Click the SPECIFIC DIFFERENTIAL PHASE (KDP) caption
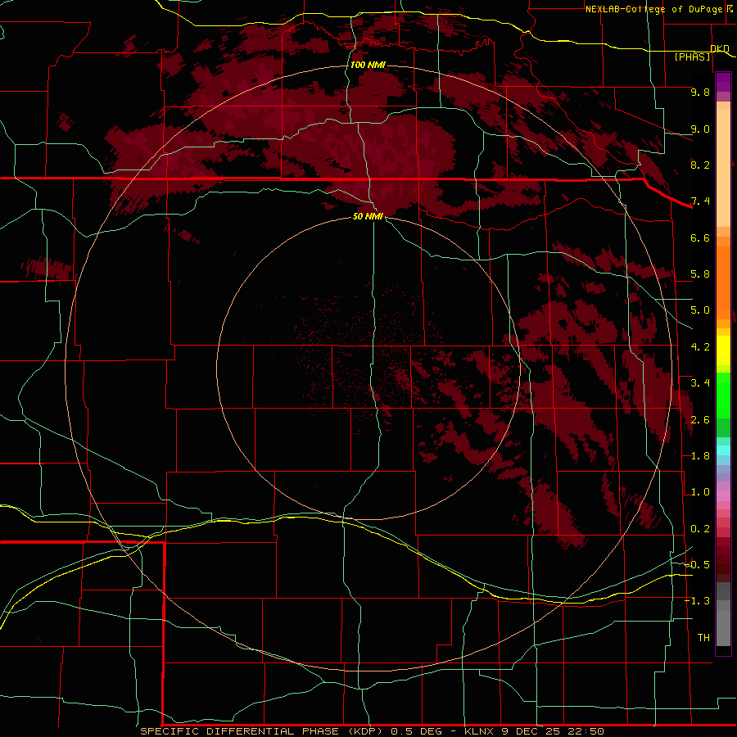Screen dimensions: 737x737 pos(263,731)
